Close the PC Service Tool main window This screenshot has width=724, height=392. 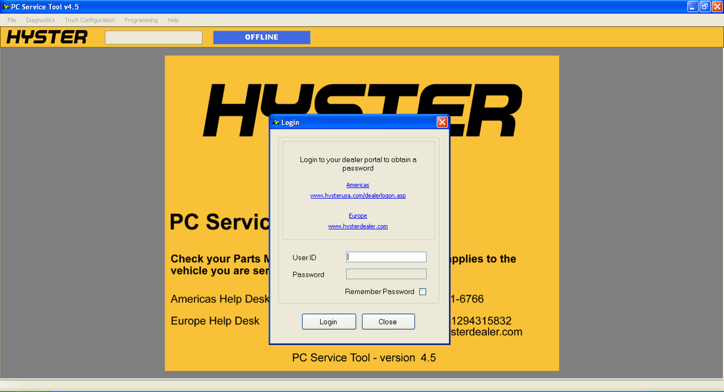click(717, 7)
